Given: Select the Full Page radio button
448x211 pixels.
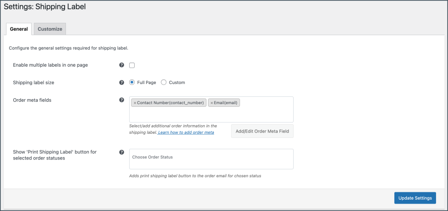Looking at the screenshot, I should click(x=132, y=83).
